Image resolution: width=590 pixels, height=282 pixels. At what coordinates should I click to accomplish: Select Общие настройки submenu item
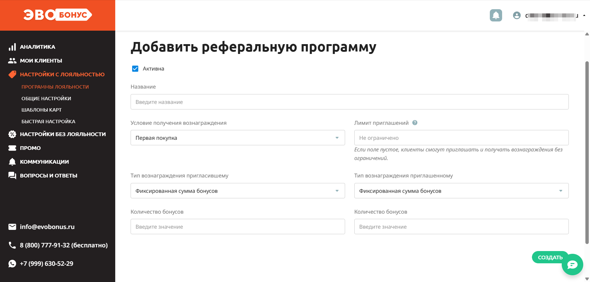pyautogui.click(x=46, y=99)
